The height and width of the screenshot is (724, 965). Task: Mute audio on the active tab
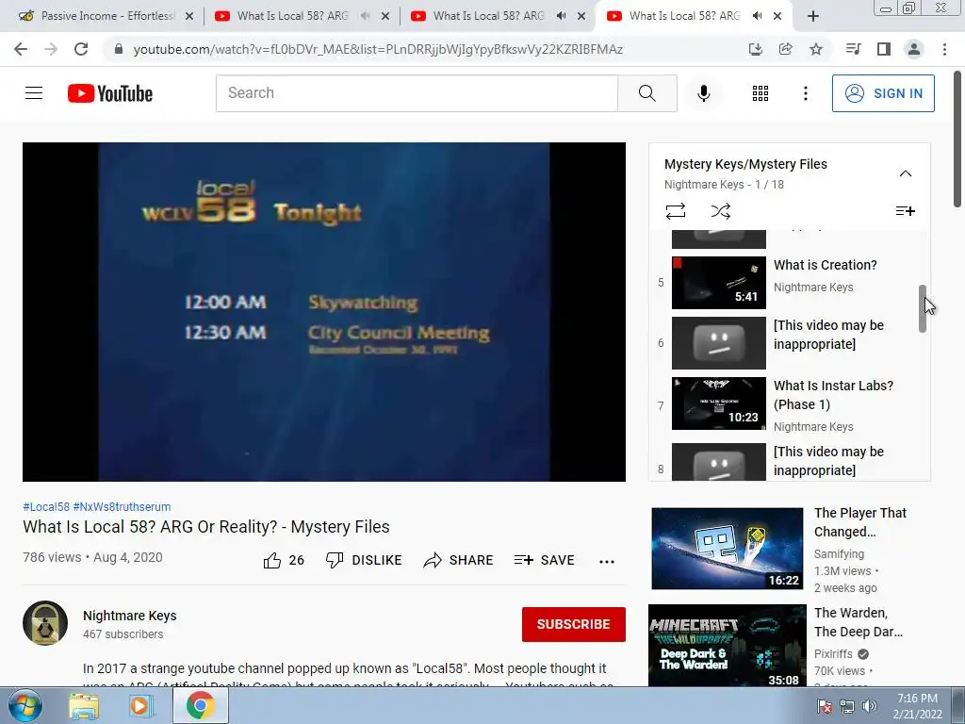(757, 16)
